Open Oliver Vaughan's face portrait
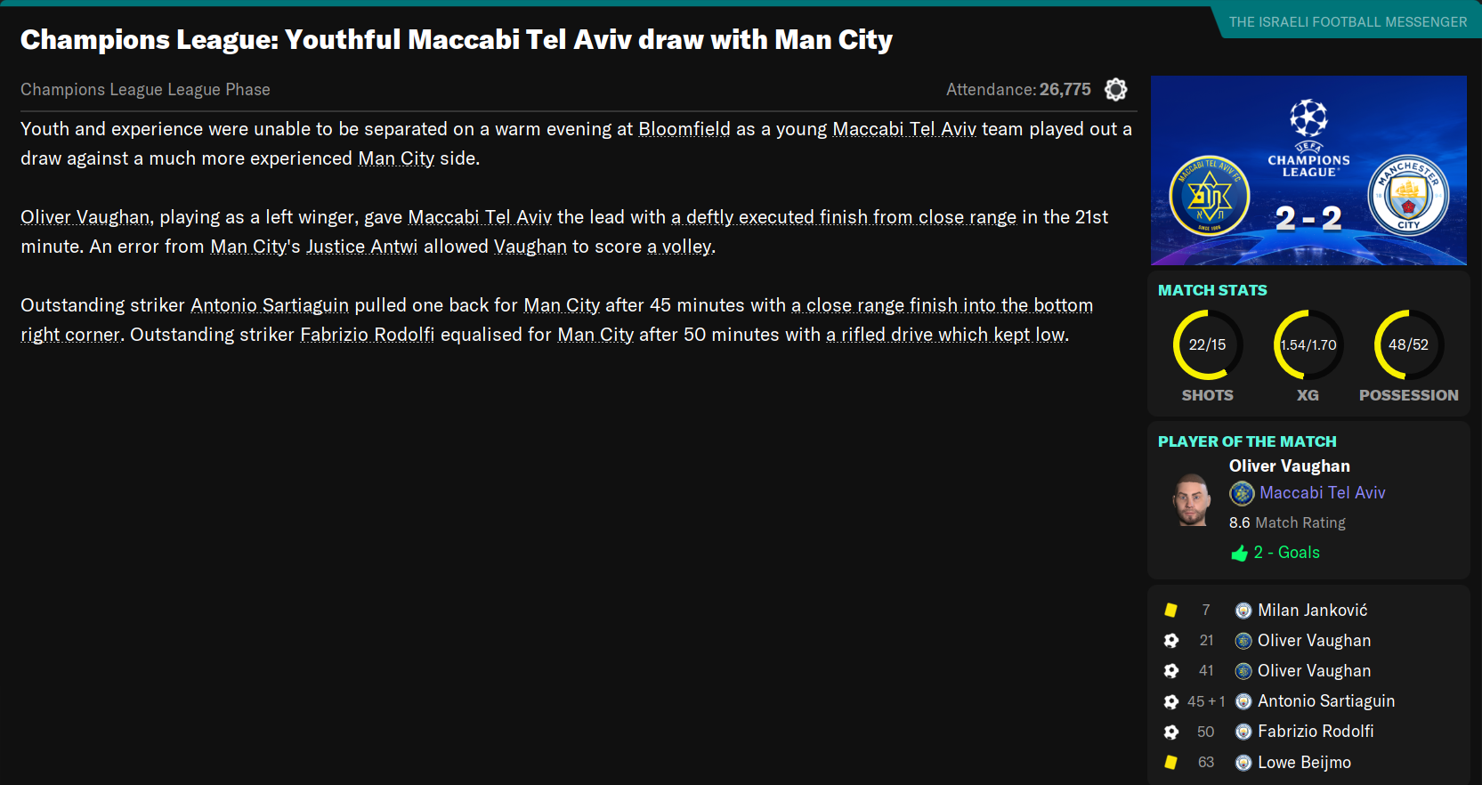This screenshot has width=1482, height=785. pyautogui.click(x=1192, y=499)
